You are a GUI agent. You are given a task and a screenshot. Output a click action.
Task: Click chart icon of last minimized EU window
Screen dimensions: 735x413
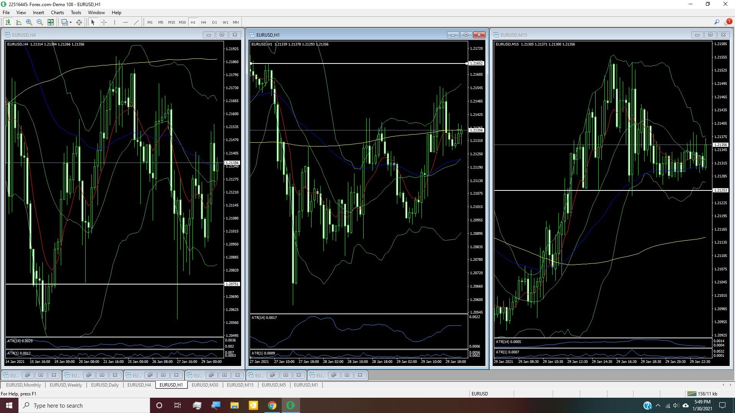point(312,375)
